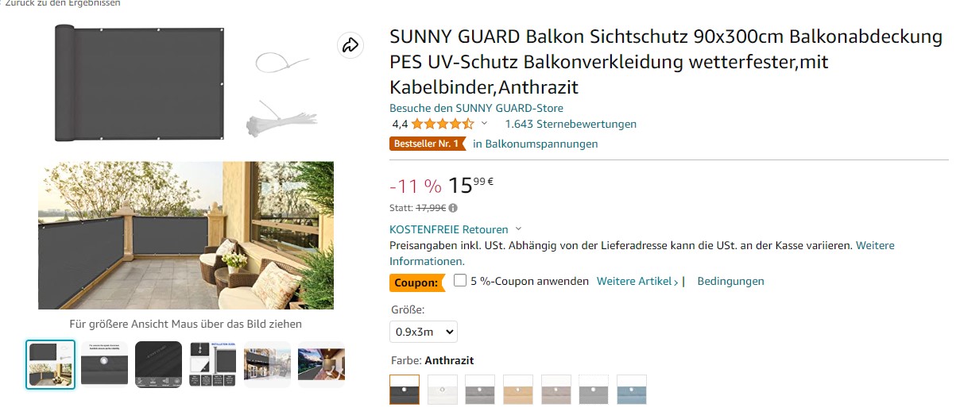Pick the beige color swatch

(518, 390)
